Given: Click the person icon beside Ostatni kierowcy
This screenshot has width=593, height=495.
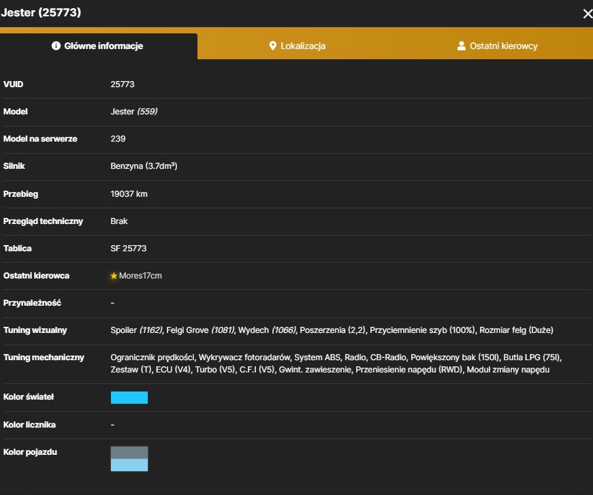Looking at the screenshot, I should point(462,46).
